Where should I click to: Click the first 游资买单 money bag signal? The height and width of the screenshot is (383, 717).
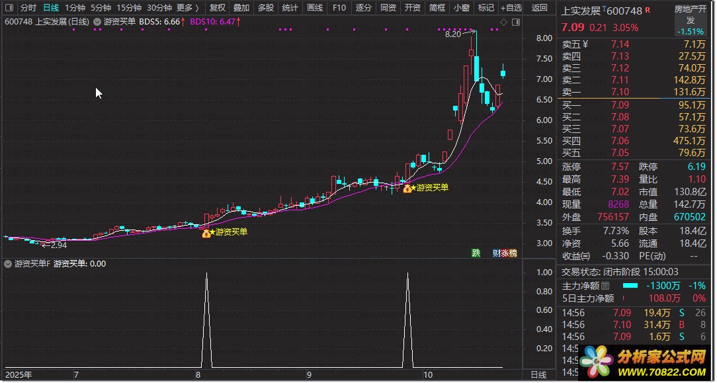pyautogui.click(x=206, y=233)
